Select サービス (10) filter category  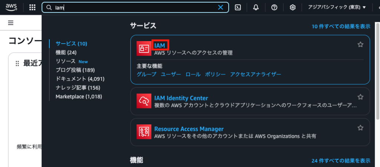[72, 43]
